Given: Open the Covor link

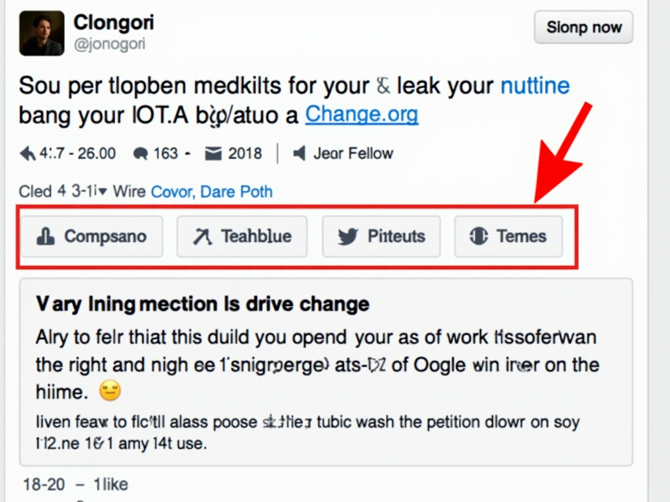Looking at the screenshot, I should pyautogui.click(x=171, y=192).
